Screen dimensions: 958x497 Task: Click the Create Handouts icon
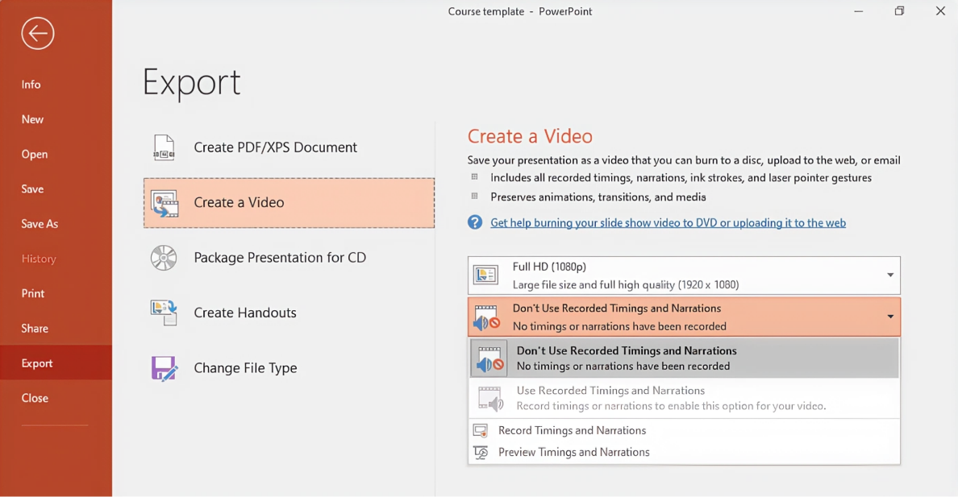pyautogui.click(x=165, y=313)
